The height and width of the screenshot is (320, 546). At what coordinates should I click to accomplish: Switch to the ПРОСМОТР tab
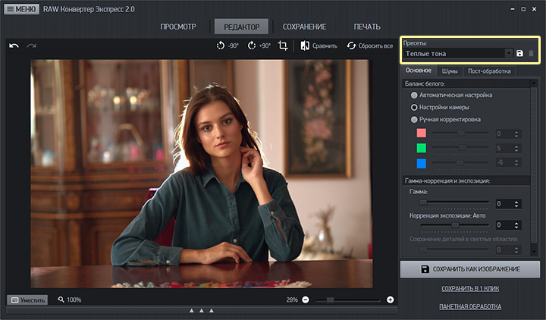(x=178, y=27)
